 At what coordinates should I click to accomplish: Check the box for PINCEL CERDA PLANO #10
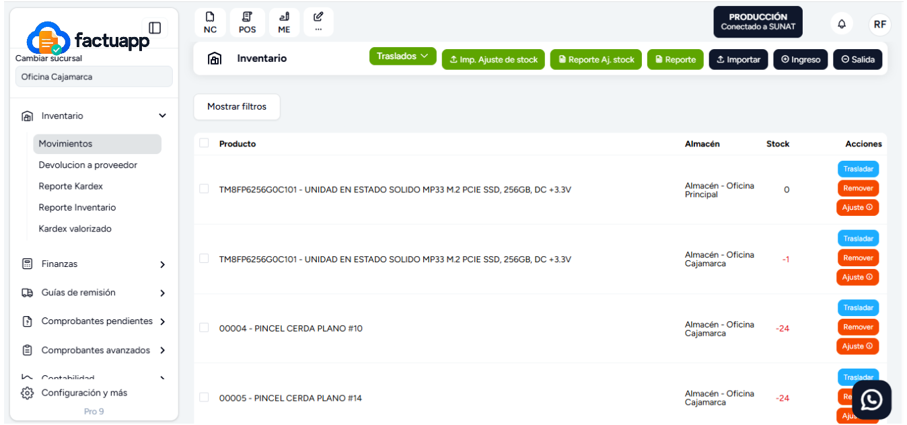(x=204, y=327)
